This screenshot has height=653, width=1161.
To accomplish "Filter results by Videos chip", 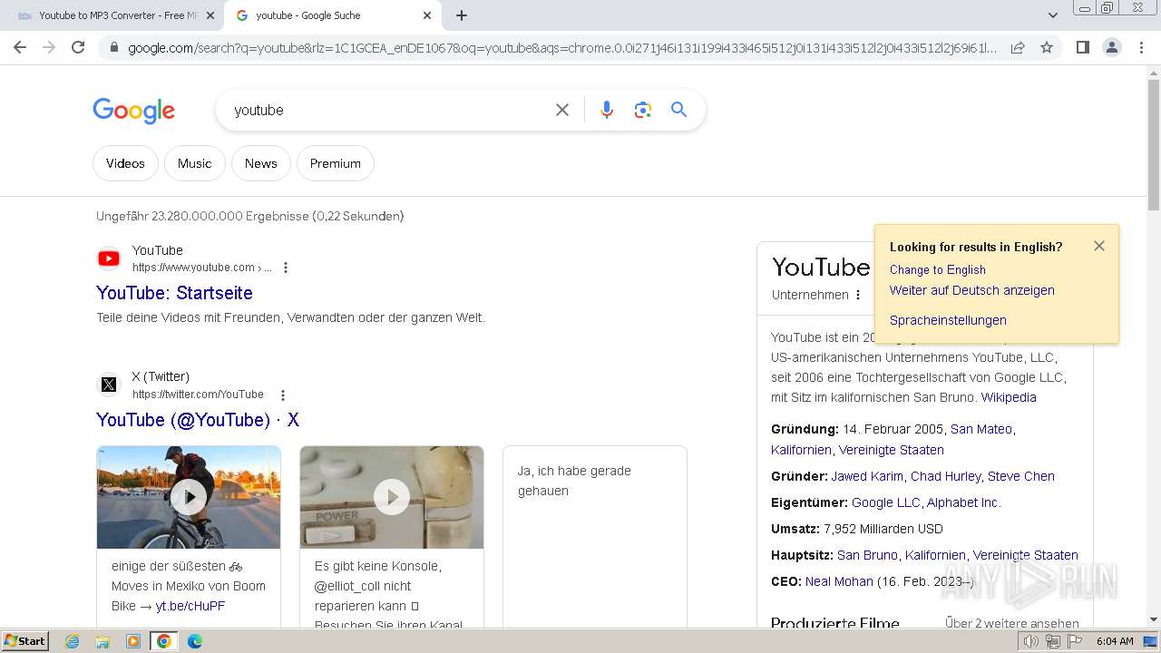I will click(125, 163).
